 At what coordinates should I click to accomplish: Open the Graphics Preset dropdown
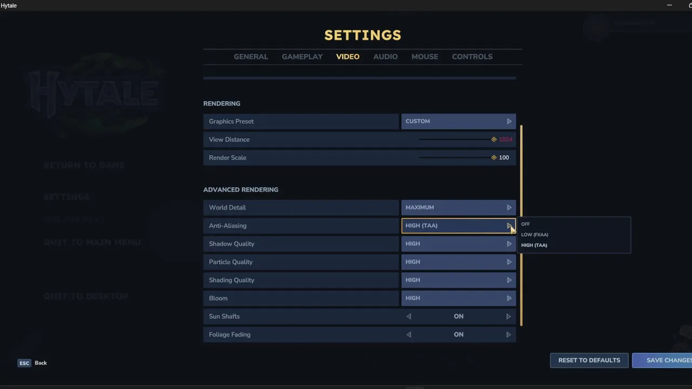tap(458, 122)
